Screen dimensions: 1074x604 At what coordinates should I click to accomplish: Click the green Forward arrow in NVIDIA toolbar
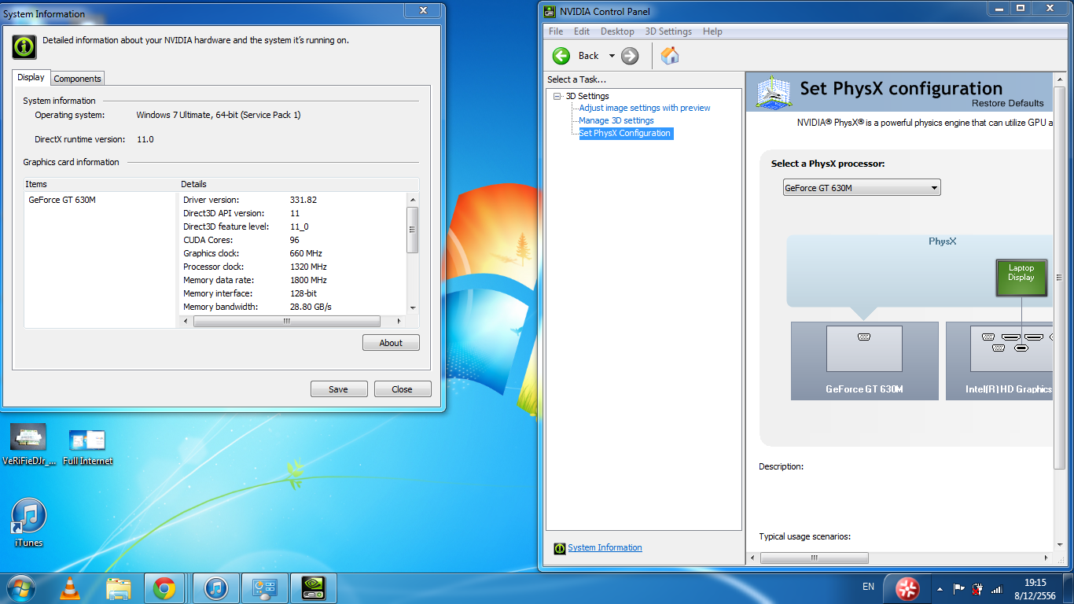click(x=630, y=56)
